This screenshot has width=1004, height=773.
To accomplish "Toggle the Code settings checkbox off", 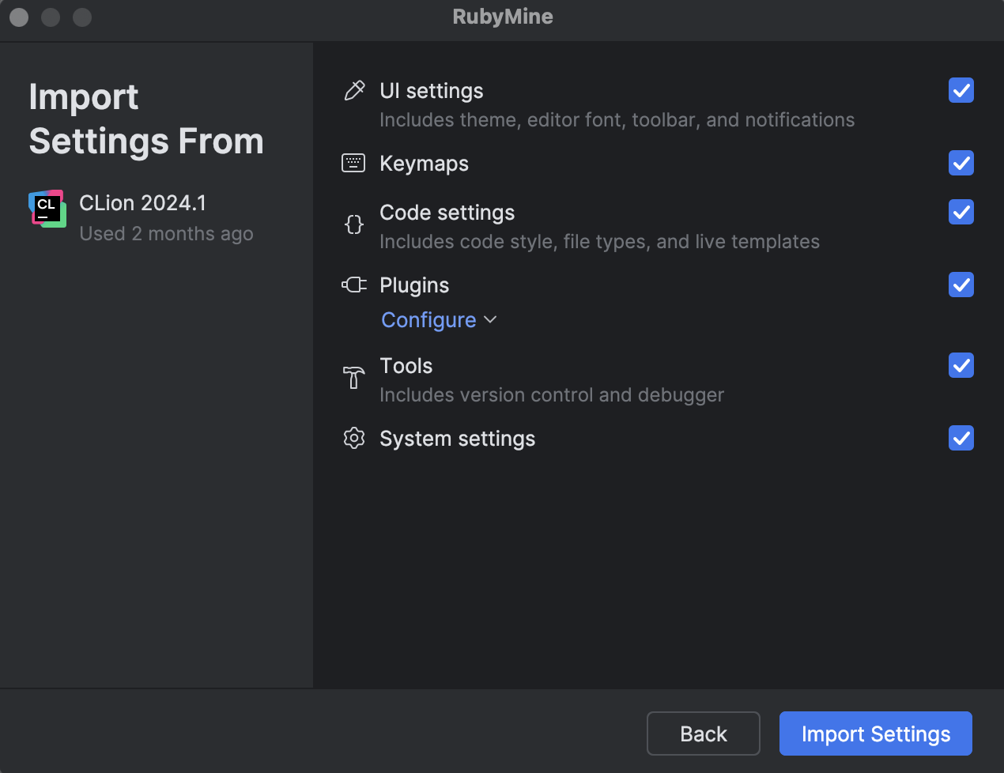I will [961, 212].
